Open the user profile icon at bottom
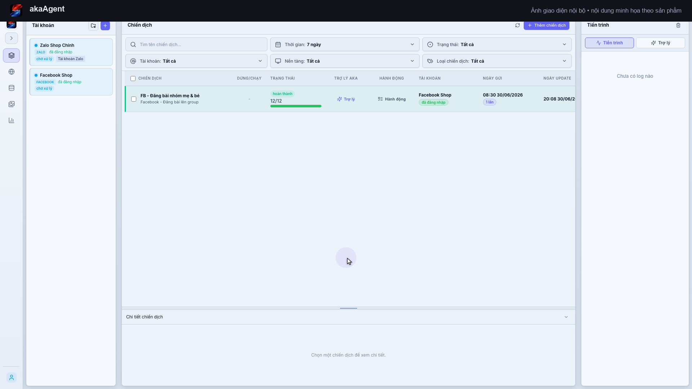Image resolution: width=692 pixels, height=389 pixels. click(x=12, y=377)
